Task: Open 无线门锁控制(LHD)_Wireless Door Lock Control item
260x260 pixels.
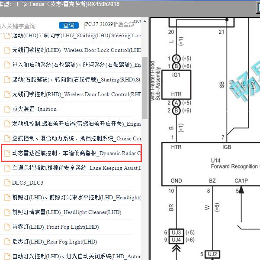Action: [x=77, y=50]
